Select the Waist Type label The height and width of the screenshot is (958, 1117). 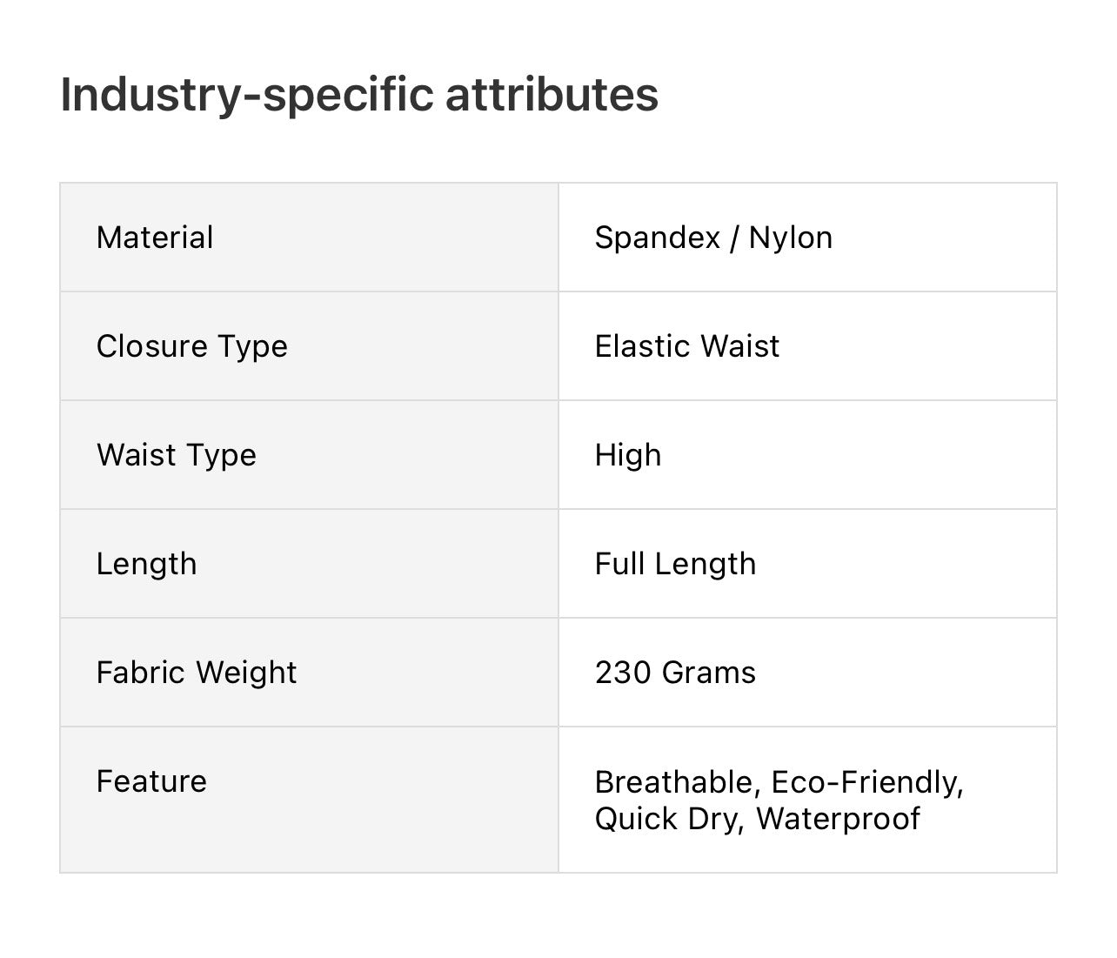coord(176,455)
